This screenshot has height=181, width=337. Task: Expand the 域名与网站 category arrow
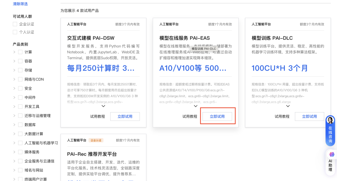(14, 170)
